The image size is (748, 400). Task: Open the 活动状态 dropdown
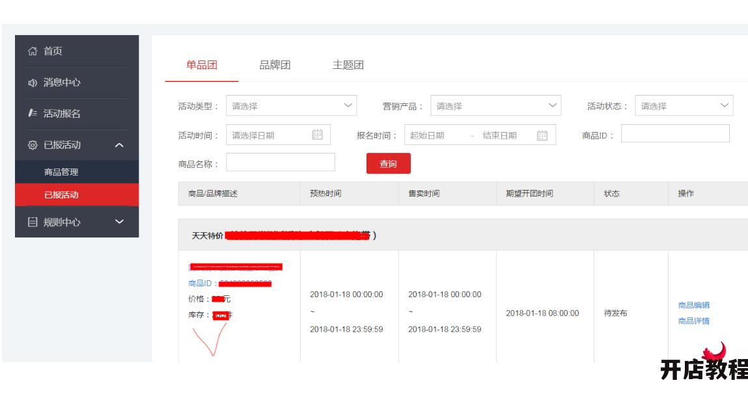tap(684, 106)
